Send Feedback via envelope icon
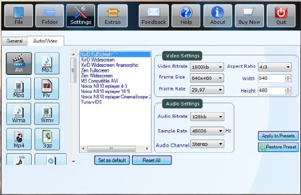This screenshot has width=301, height=195. (154, 16)
